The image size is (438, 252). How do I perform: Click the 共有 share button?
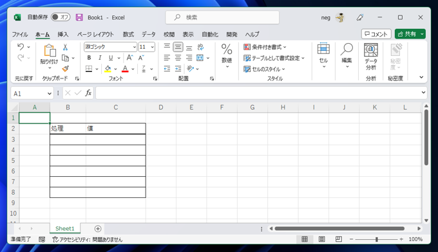407,34
